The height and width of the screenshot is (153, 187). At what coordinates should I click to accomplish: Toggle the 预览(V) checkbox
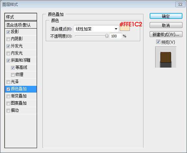(x=158, y=42)
